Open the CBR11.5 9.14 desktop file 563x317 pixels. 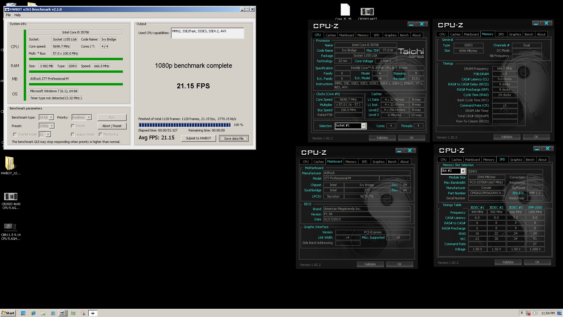click(11, 232)
